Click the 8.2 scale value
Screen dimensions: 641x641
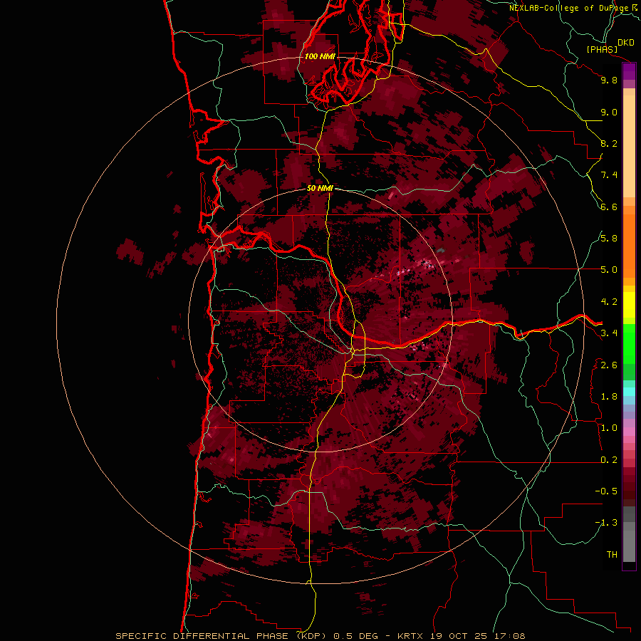[x=609, y=143]
